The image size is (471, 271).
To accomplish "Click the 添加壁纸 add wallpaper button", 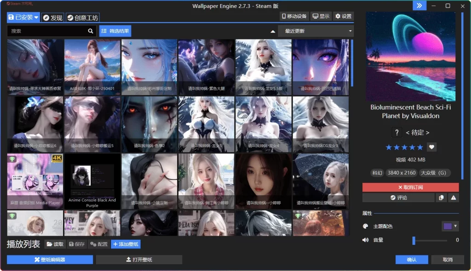I will tap(126, 244).
